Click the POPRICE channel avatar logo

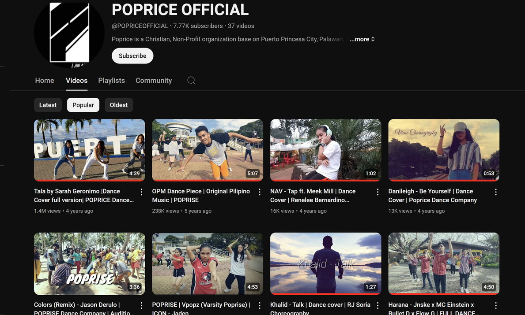69,33
